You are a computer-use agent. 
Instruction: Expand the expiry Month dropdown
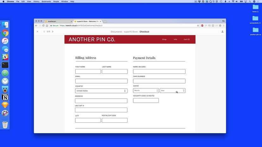146,91
